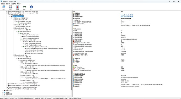Click the icon of Port4 Intel PID=5787
This screenshot has width=181, height=99.
click(x=22, y=40)
